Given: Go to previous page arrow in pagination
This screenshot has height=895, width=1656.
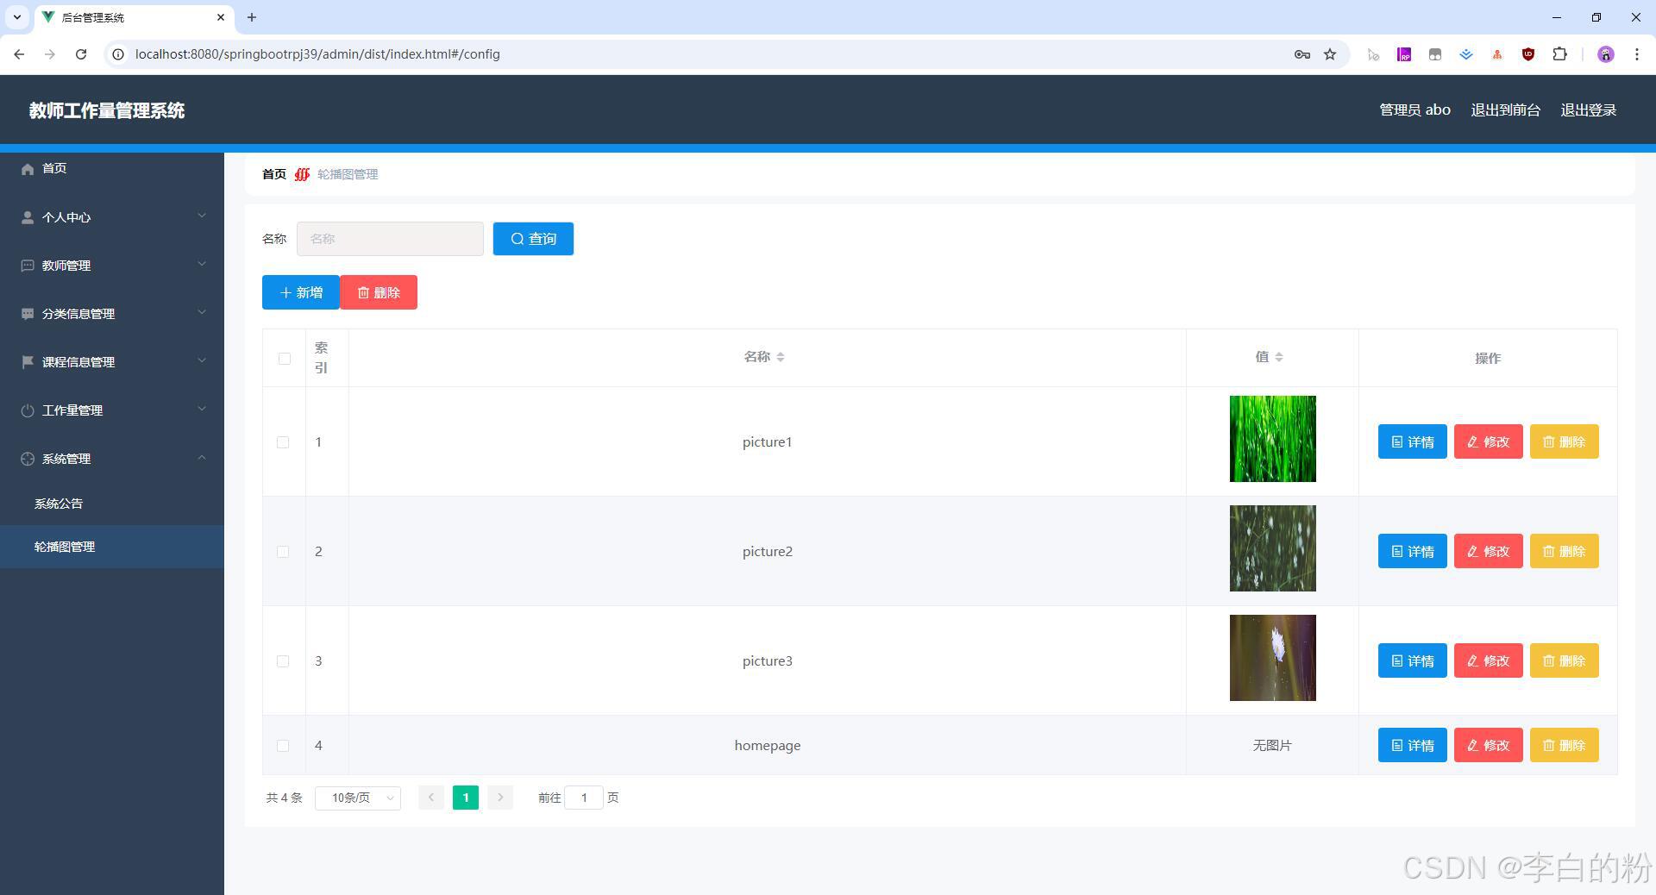Looking at the screenshot, I should tap(431, 798).
